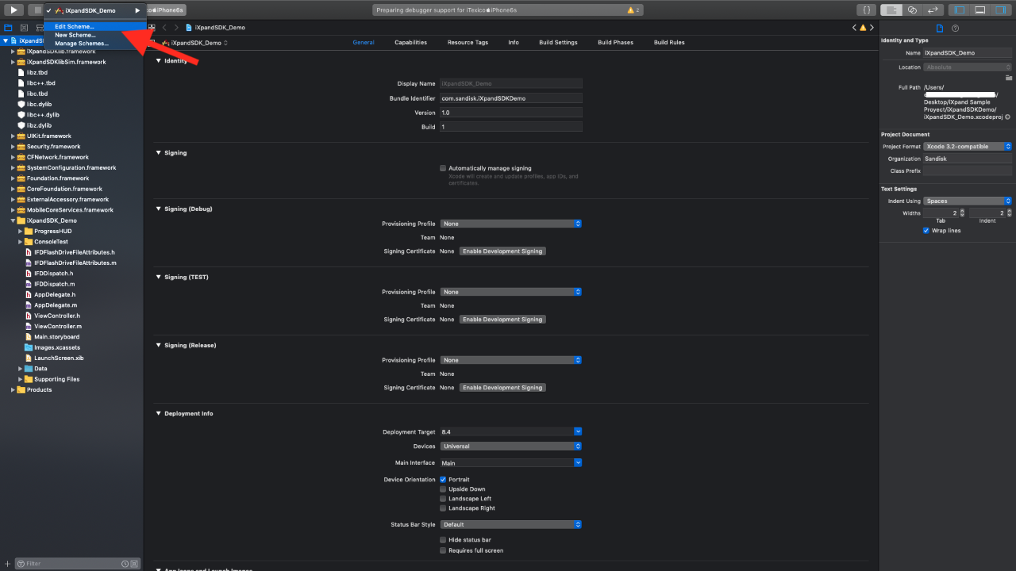The image size is (1016, 571).
Task: Show only recent files filter
Action: (x=125, y=564)
